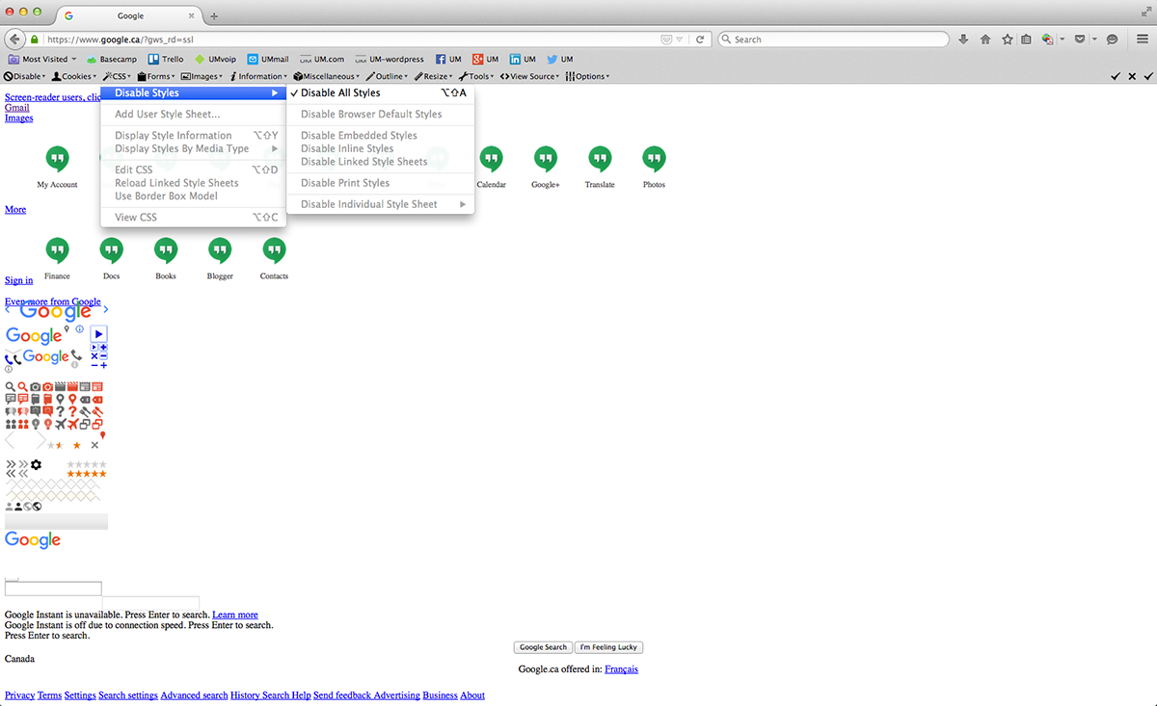
Task: Expand Disable Individual Style Sheet submenu
Action: click(380, 204)
